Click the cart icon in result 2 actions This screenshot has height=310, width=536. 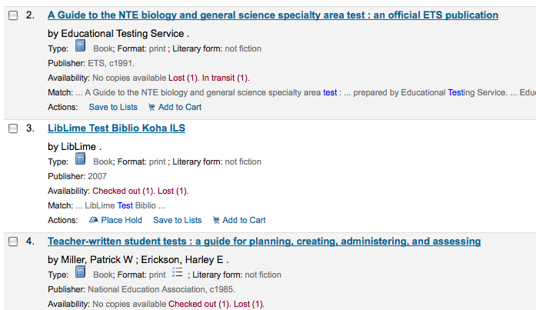(151, 107)
